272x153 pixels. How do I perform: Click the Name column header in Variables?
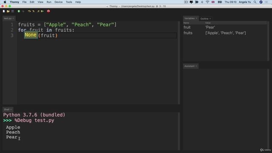(x=186, y=23)
